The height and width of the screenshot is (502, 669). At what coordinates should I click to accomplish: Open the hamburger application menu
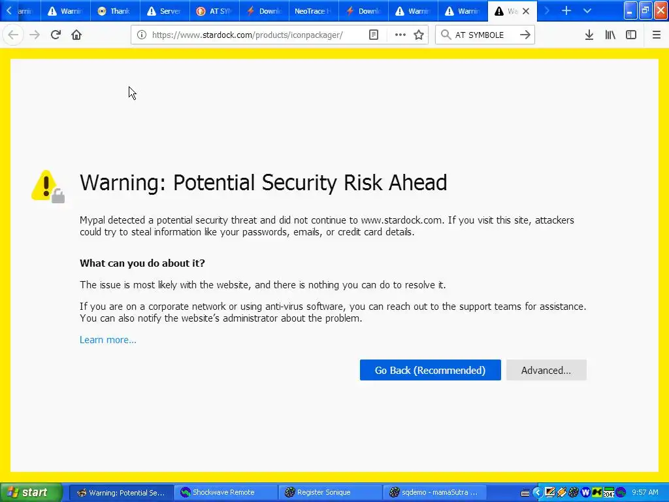[x=657, y=35]
